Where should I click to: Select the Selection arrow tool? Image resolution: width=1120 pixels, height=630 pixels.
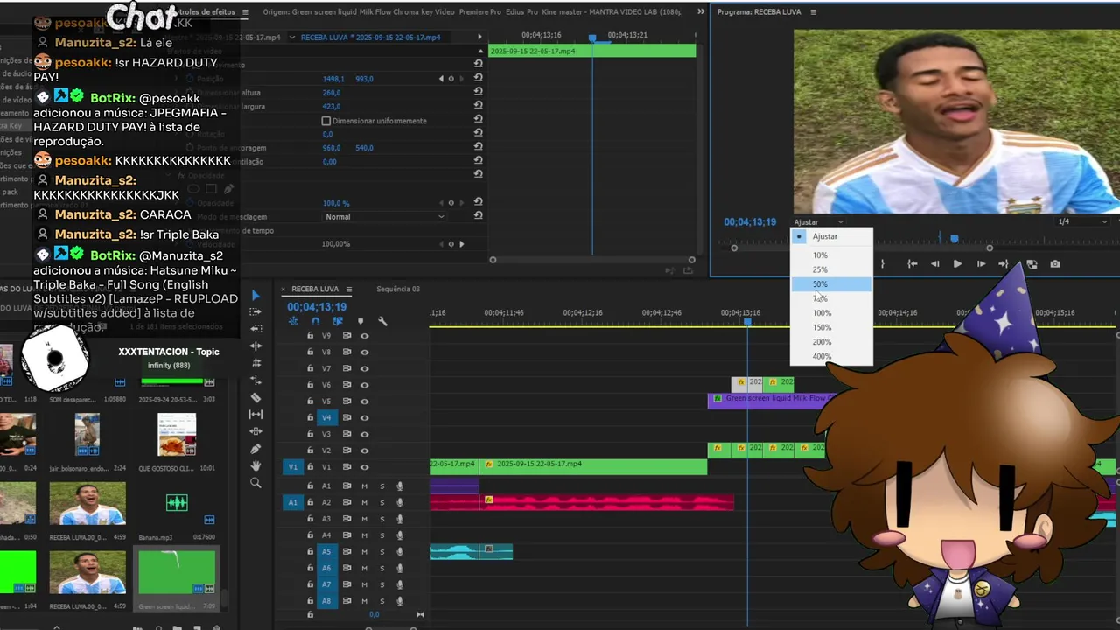click(x=255, y=296)
